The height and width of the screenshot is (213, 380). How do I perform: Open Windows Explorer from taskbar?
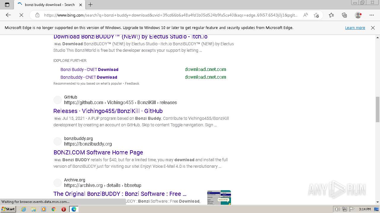point(34,209)
